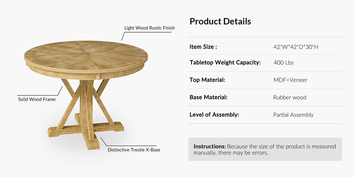This screenshot has width=354, height=177.
Task: Click the Solid Wood Frame callout label
Action: (x=37, y=100)
